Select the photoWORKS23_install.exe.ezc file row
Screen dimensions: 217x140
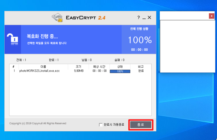pyautogui.click(x=80, y=71)
